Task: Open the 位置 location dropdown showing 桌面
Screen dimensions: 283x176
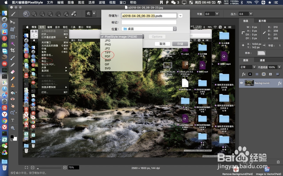Action: [x=149, y=28]
